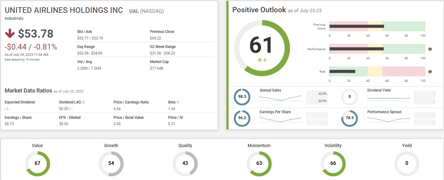This screenshot has height=180, width=444.
Task: Click Annual Sales 26.9% value
Action: coord(317,101)
